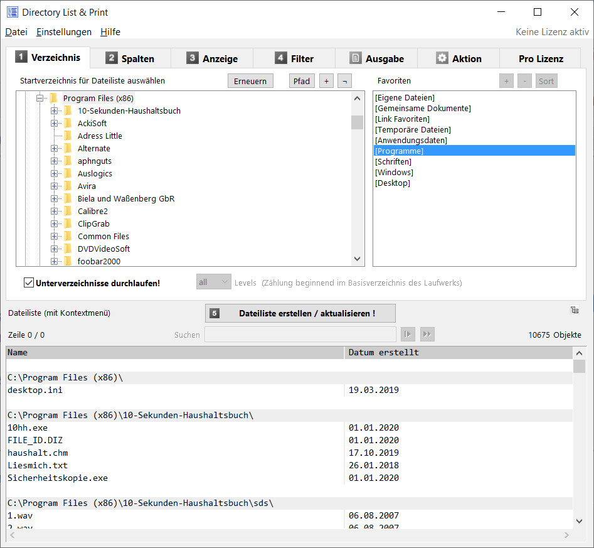Viewport: 594px width, 548px height.
Task: Click the fast-forward search icon
Action: point(427,335)
